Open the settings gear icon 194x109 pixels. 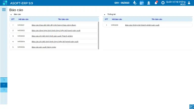[163, 3]
